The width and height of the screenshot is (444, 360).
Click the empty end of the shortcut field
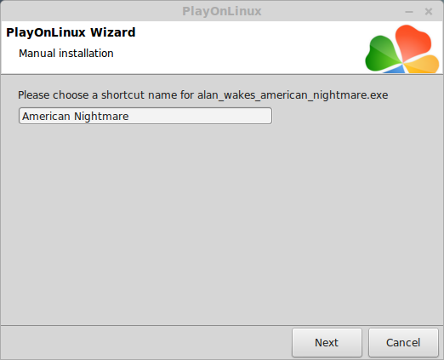(x=198, y=116)
